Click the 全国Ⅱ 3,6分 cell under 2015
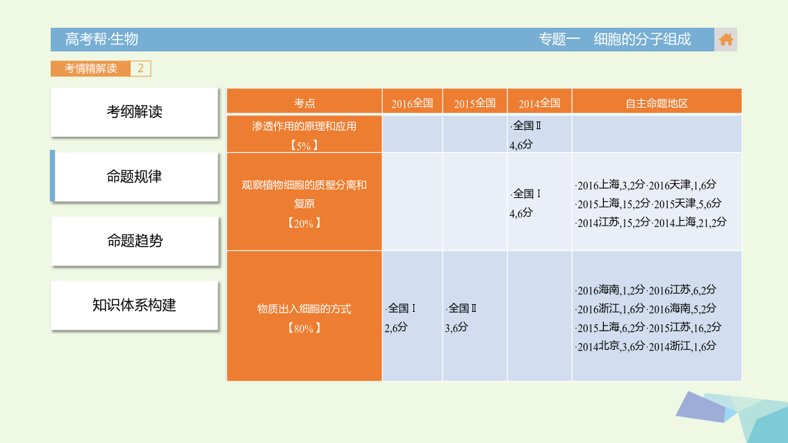This screenshot has height=443, width=788. coord(475,316)
